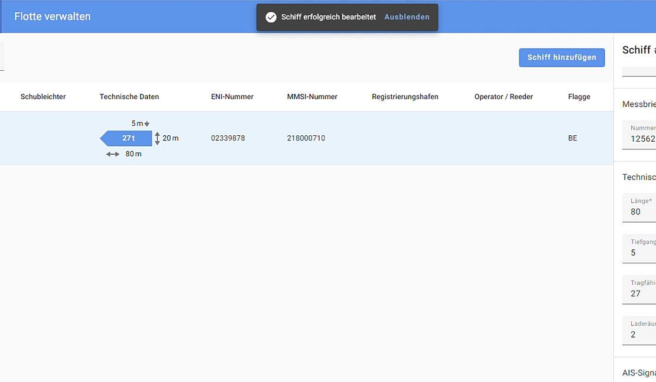This screenshot has width=656, height=382.
Task: Click the blue ship shape showing 27t
Action: click(x=126, y=138)
